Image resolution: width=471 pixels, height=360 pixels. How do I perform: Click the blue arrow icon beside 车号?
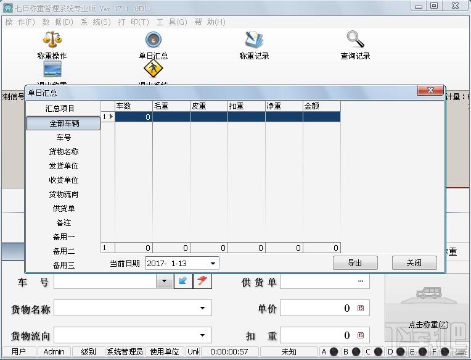(183, 281)
